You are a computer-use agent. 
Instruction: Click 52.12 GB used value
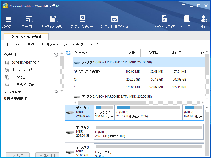point(157,80)
